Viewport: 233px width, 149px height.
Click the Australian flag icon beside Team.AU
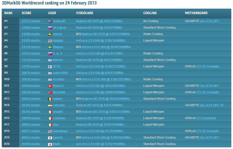[x=50, y=21]
